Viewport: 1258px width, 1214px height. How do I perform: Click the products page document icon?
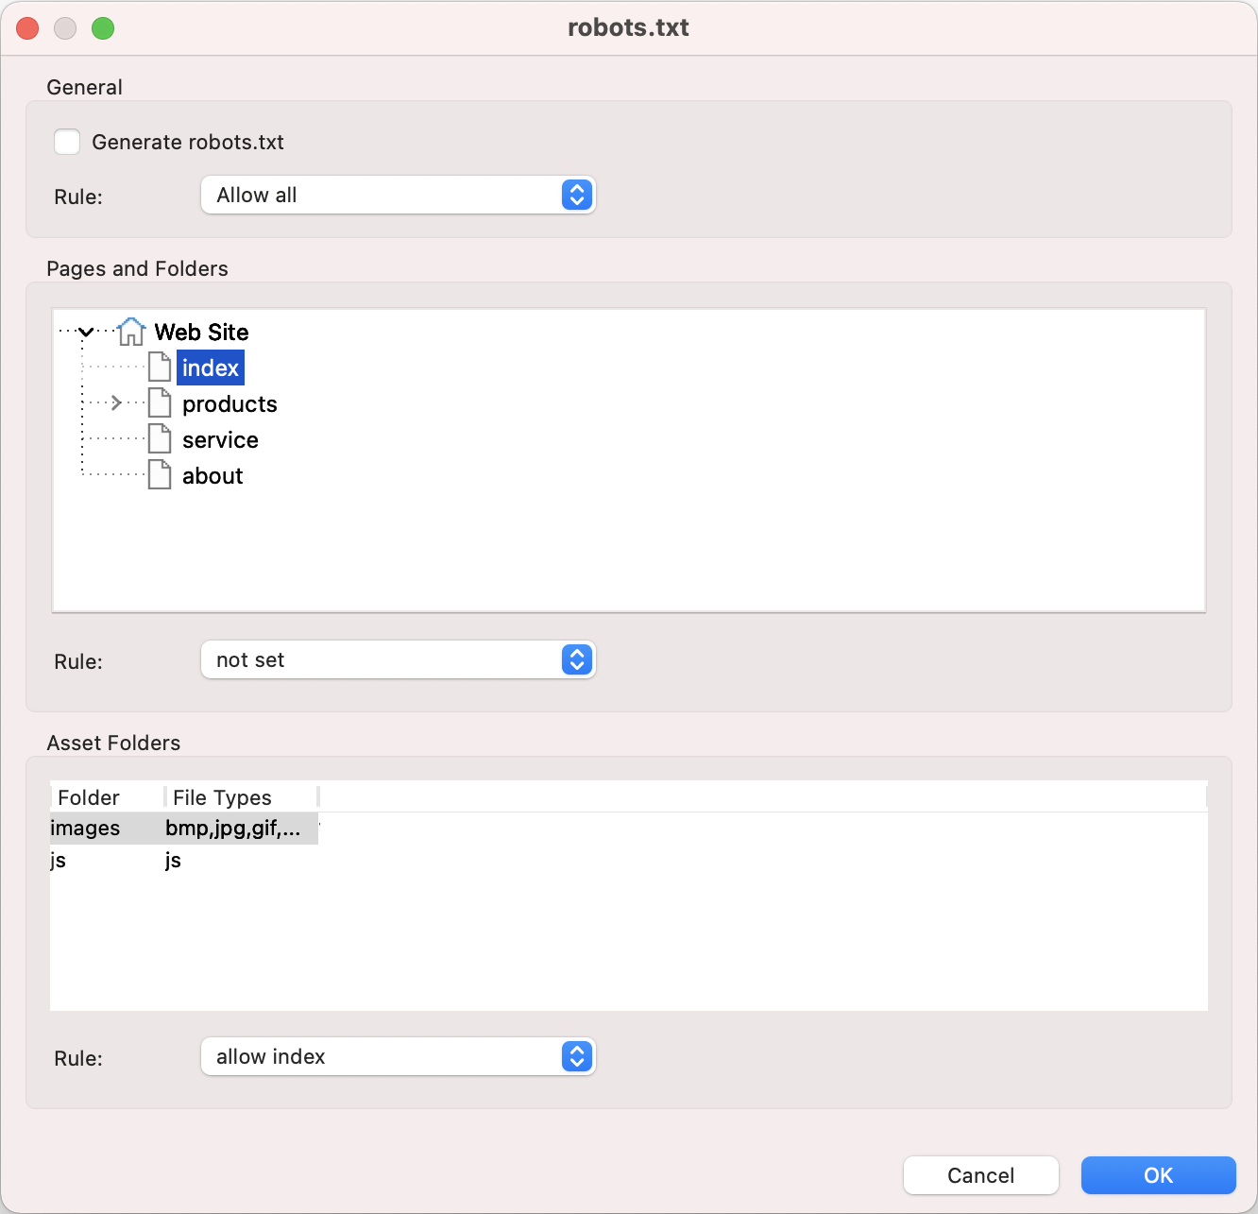point(159,402)
